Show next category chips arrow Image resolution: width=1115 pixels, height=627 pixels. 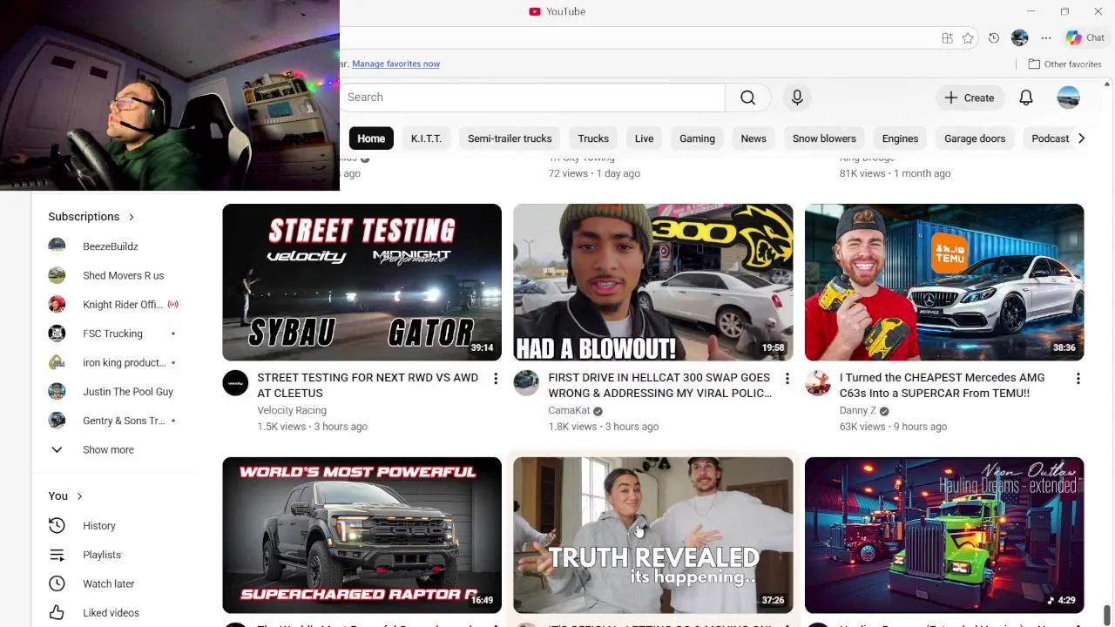coord(1081,138)
